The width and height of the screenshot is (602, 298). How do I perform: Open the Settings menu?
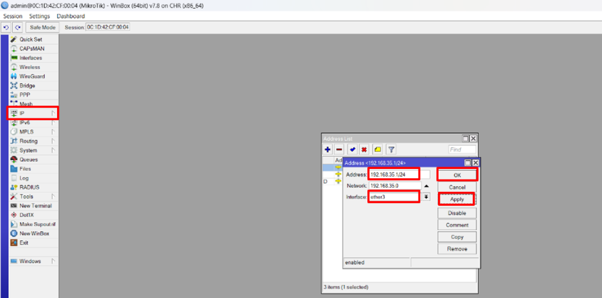(x=39, y=16)
